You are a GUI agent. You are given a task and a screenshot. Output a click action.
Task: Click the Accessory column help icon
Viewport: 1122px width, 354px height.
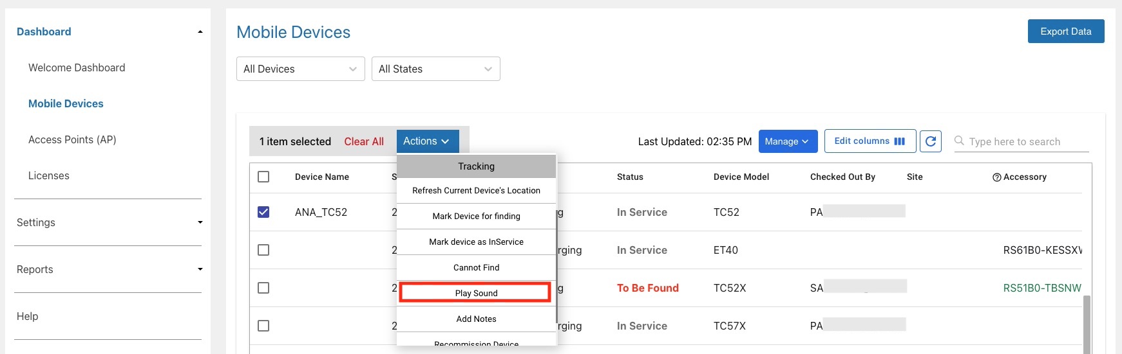click(x=996, y=177)
